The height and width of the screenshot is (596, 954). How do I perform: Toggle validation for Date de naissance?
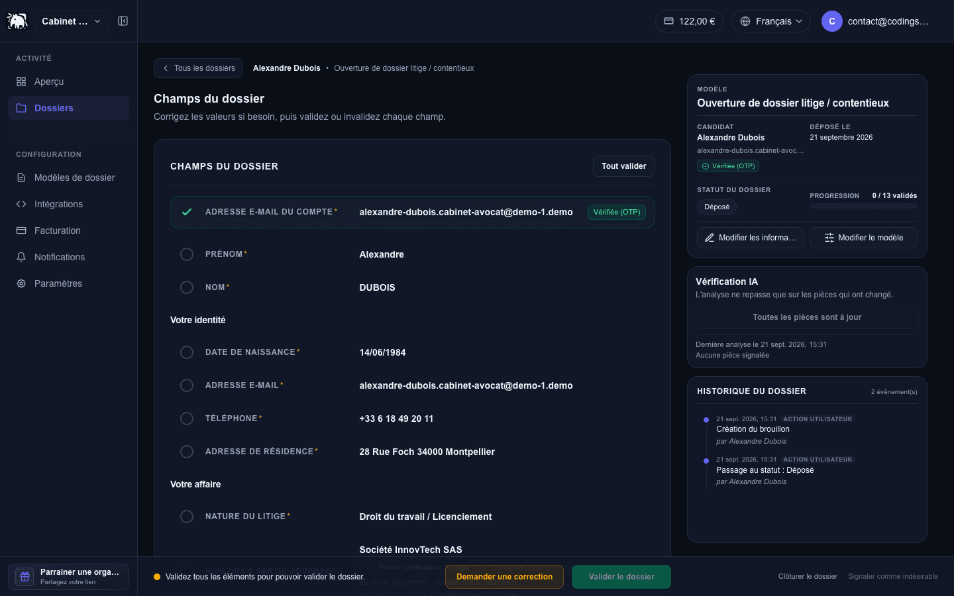click(187, 352)
